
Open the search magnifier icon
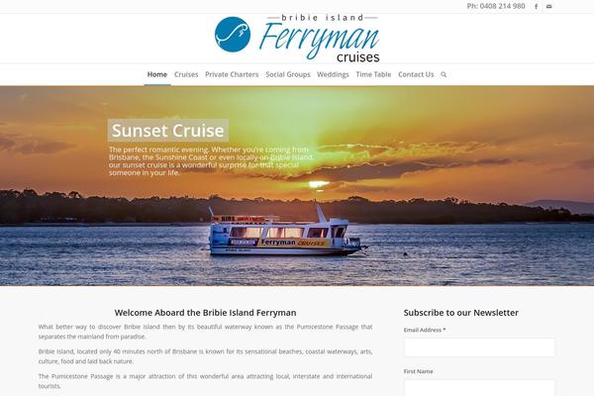[444, 74]
